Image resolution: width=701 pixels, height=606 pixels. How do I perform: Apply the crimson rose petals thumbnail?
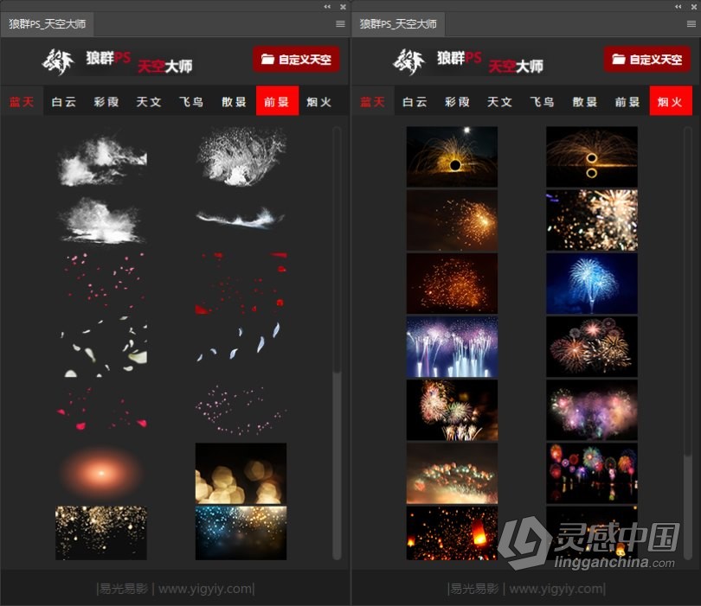click(x=101, y=411)
